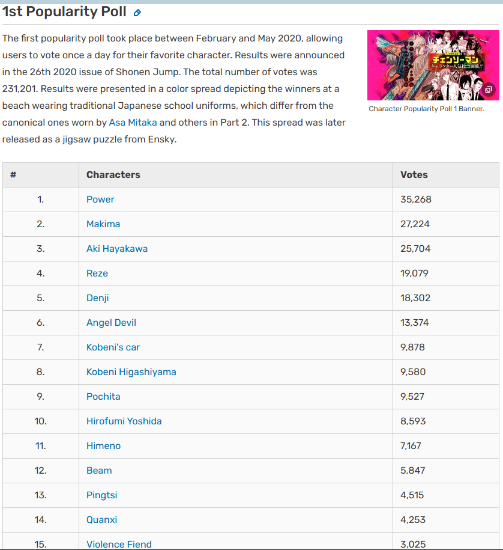503x550 pixels.
Task: Visit the Kobeni Higashiyama page
Action: [131, 372]
